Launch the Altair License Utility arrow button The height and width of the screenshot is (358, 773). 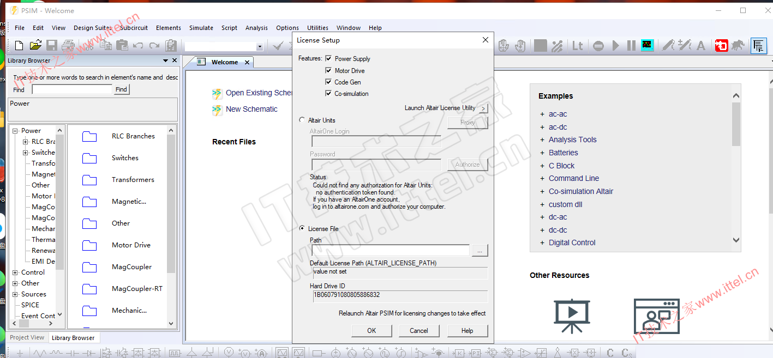[483, 108]
